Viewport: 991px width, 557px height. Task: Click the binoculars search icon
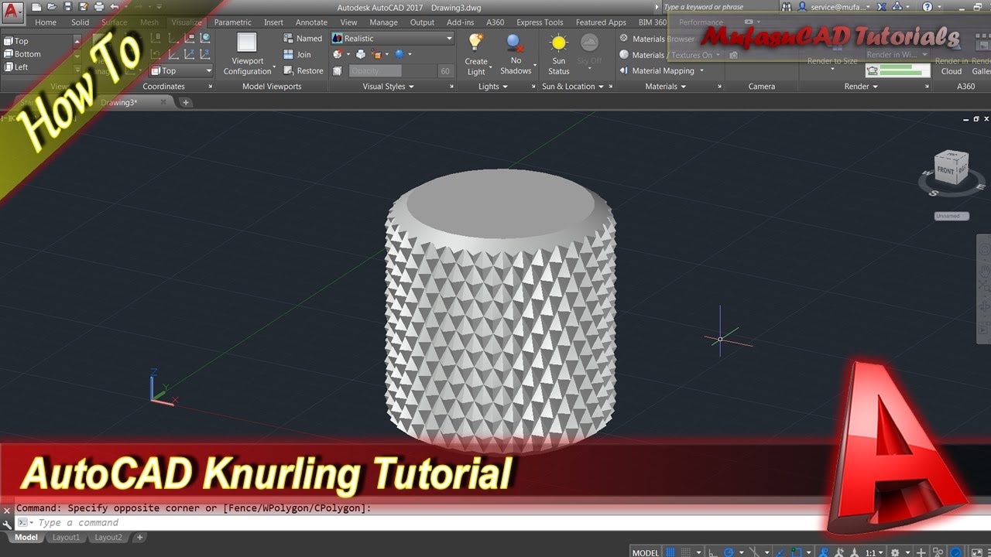[787, 7]
